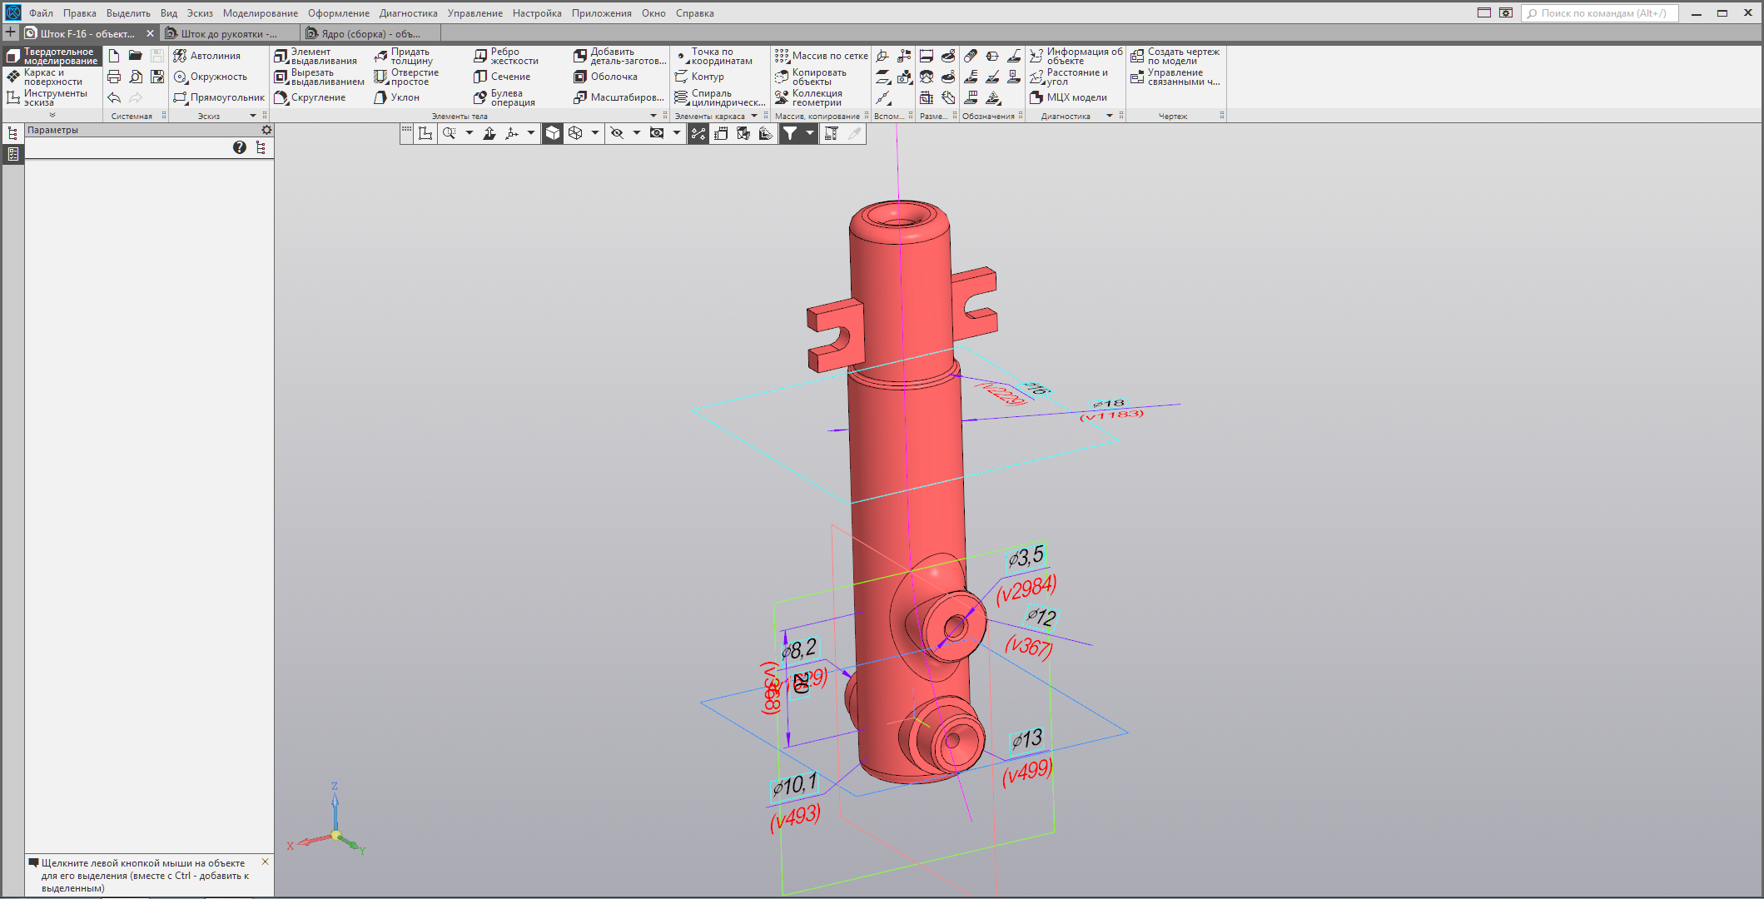Toggle shaded display mode cube button
The image size is (1764, 899).
click(553, 133)
